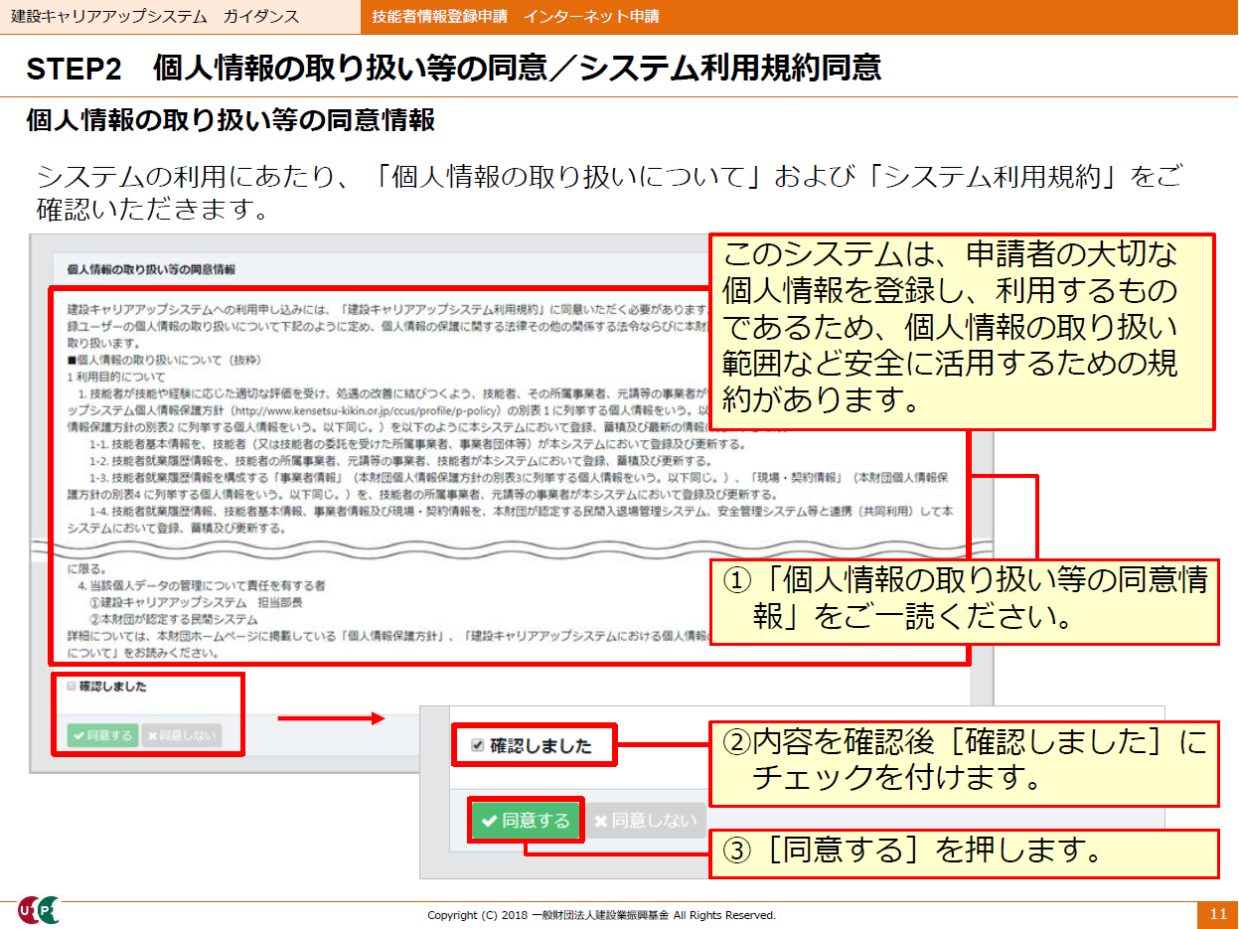Image resolution: width=1239 pixels, height=929 pixels.
Task: Click the callout text ②内容を確認後[確認しました]に
Action: (x=963, y=743)
